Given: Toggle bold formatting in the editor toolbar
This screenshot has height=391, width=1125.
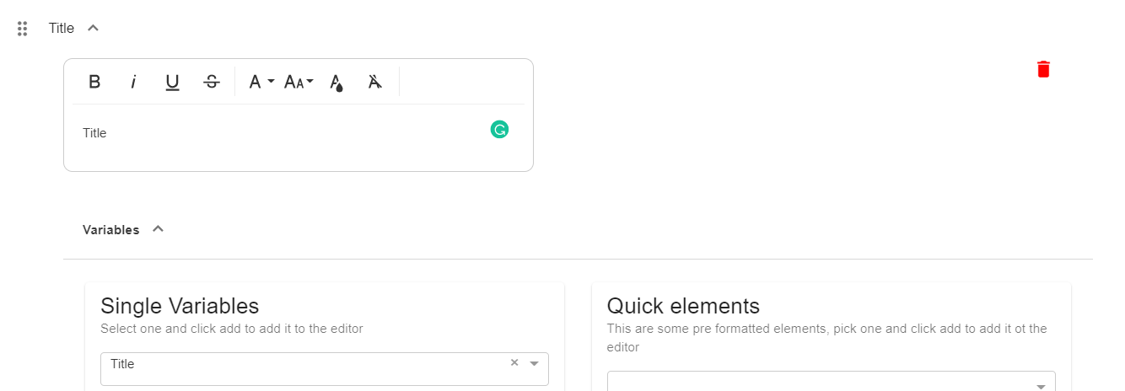Looking at the screenshot, I should 94,82.
